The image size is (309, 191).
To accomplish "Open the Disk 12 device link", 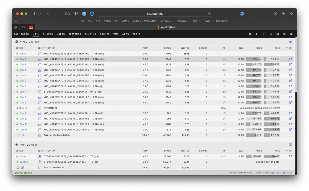I will pos(23,119).
